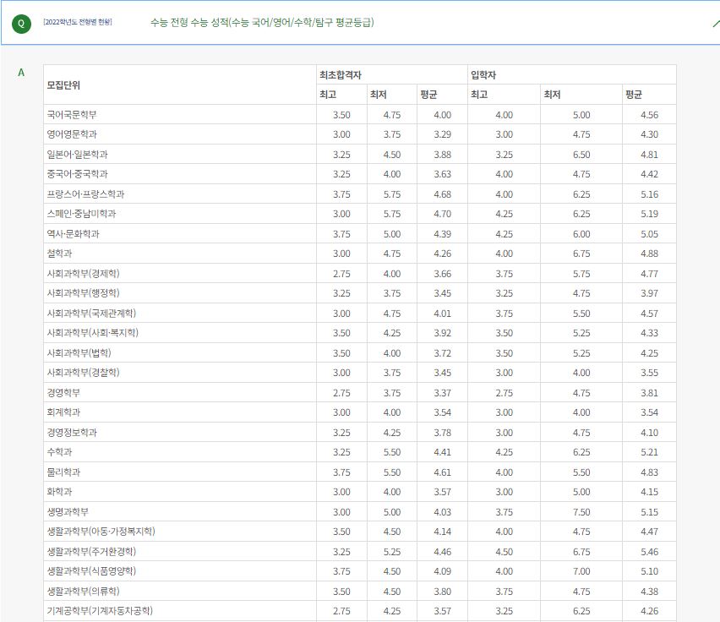Select the 경영학부 row name
This screenshot has width=720, height=622.
pos(63,392)
